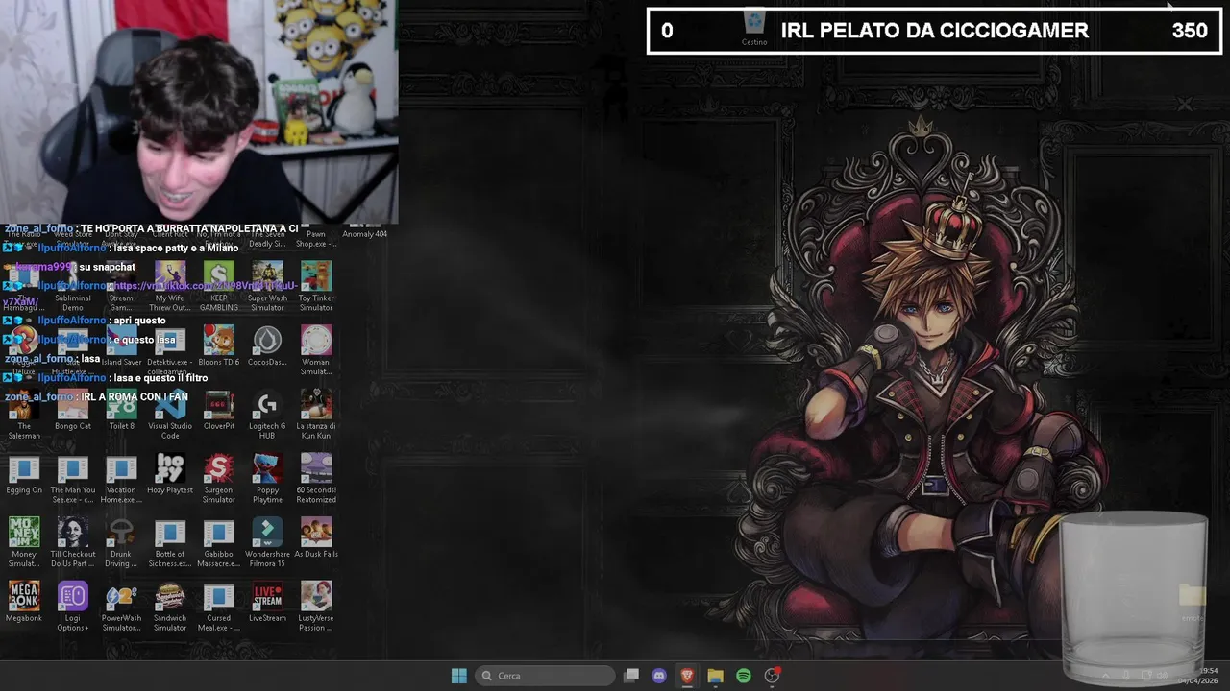
Task: Open the Super Wash Simulator shortcut
Action: coord(267,286)
